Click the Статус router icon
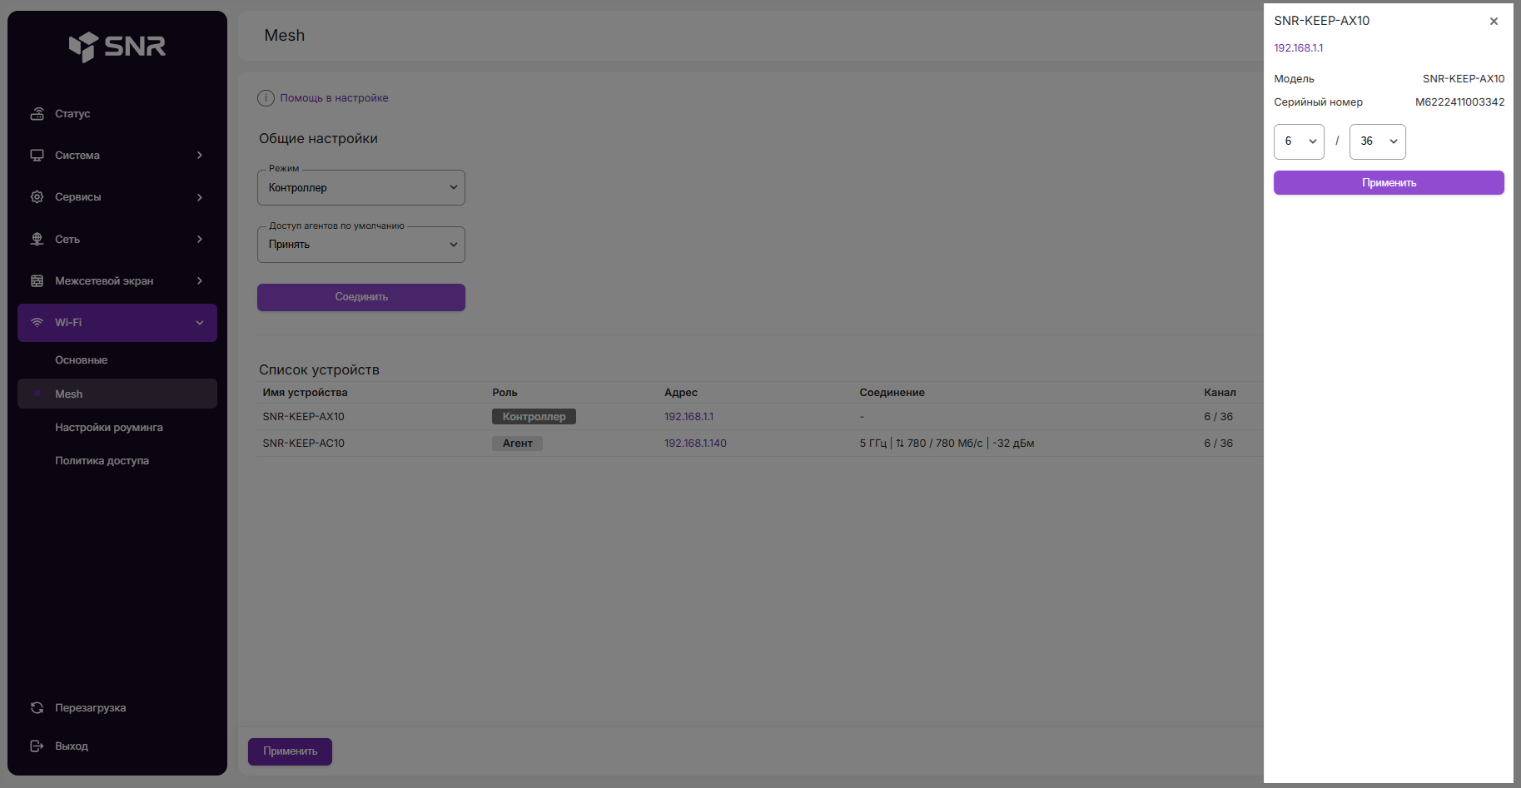The height and width of the screenshot is (788, 1521). click(x=37, y=114)
